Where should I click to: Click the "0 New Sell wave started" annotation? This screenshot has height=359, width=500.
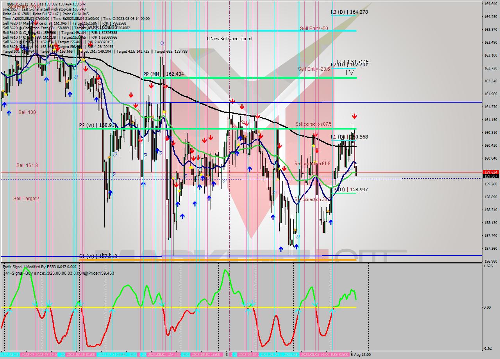[229, 39]
